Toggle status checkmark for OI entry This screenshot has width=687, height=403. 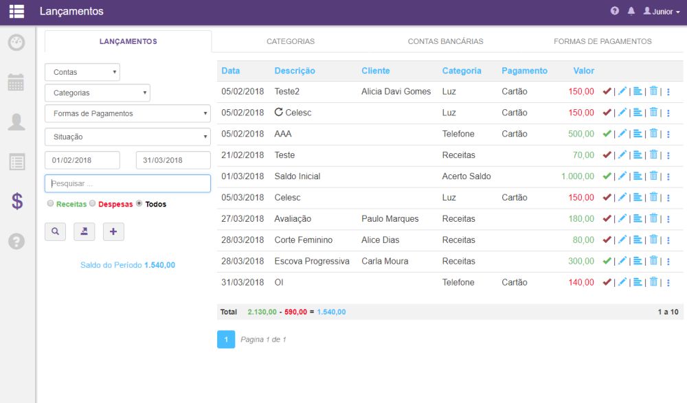(x=607, y=282)
